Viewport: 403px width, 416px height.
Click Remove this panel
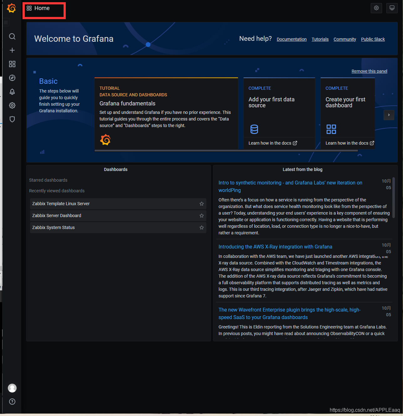pos(369,71)
